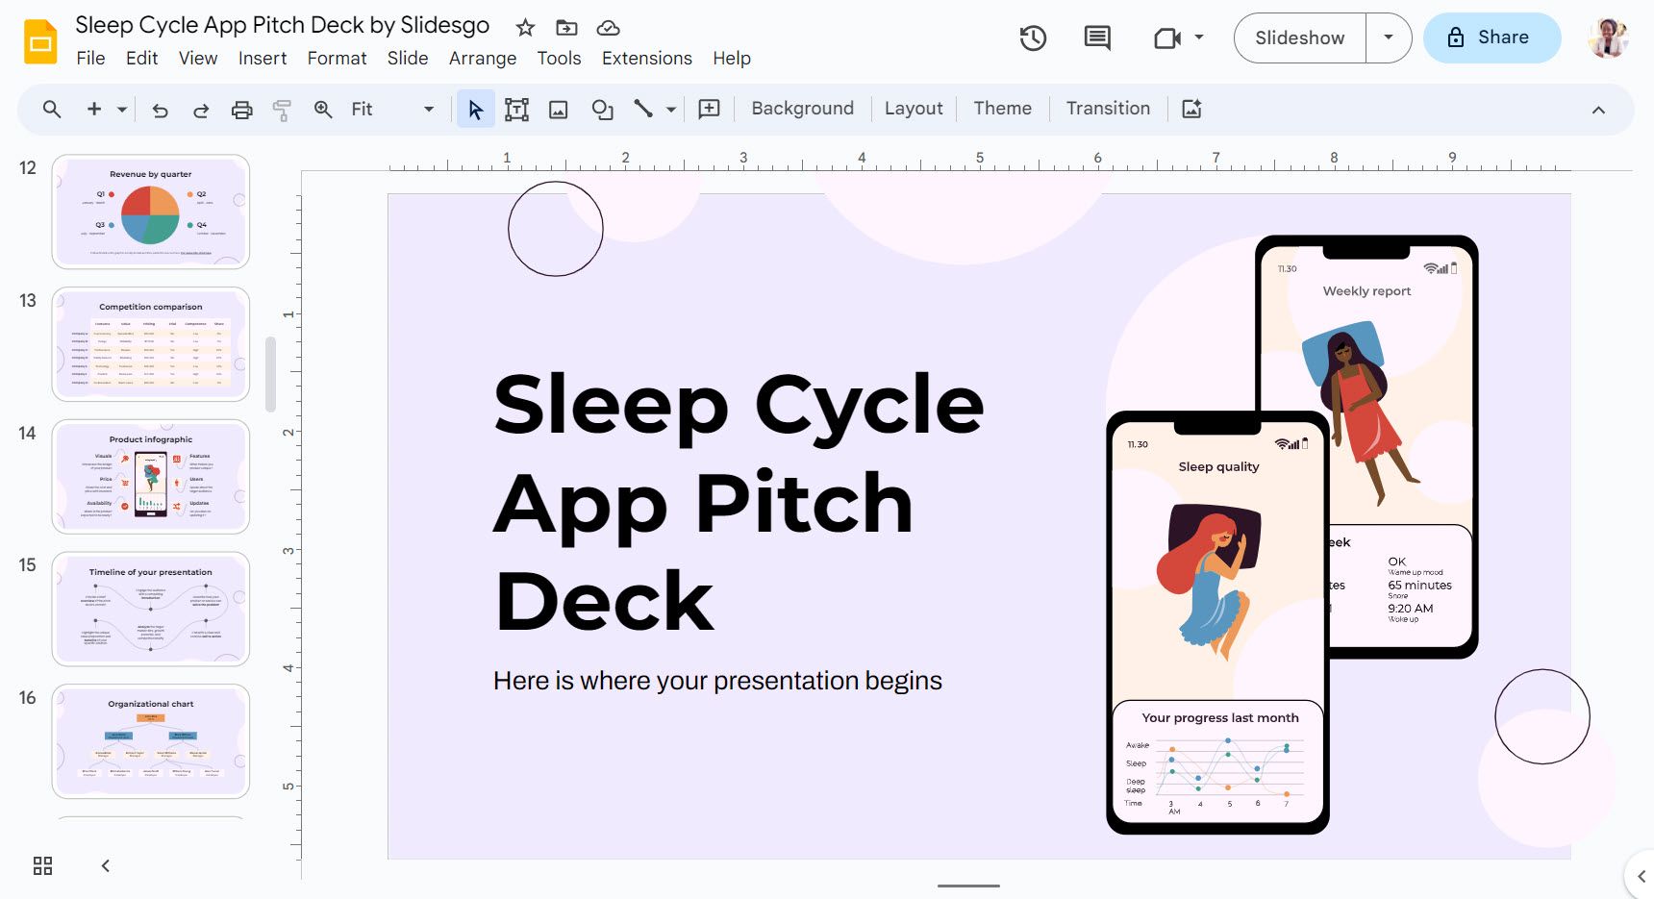Image resolution: width=1654 pixels, height=899 pixels.
Task: Expand the new slide layout dropdown
Action: pos(122,110)
